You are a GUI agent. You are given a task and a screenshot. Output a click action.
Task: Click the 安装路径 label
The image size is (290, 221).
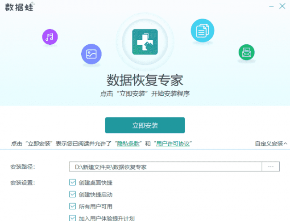(x=23, y=167)
